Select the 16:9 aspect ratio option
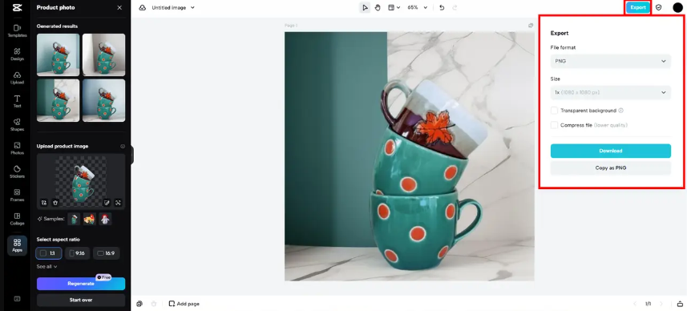687x311 pixels. pyautogui.click(x=106, y=253)
